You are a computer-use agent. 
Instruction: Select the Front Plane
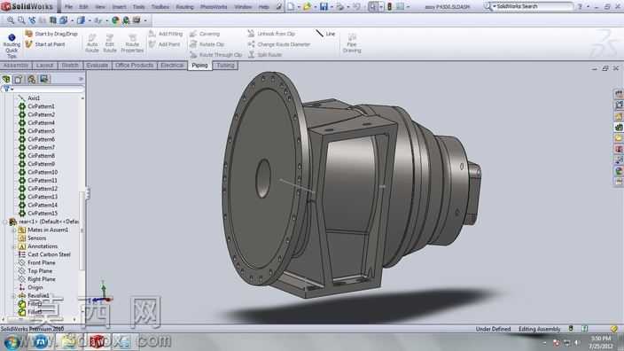pos(42,262)
